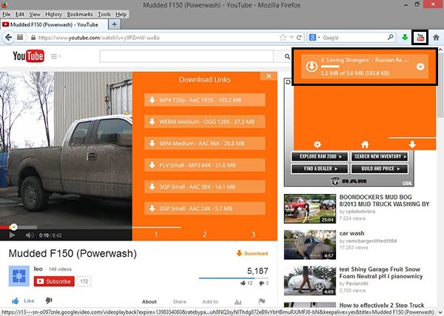Open the YouTube guide hamburger menu
Viewport: 444px width, 316px height.
[x=55, y=56]
